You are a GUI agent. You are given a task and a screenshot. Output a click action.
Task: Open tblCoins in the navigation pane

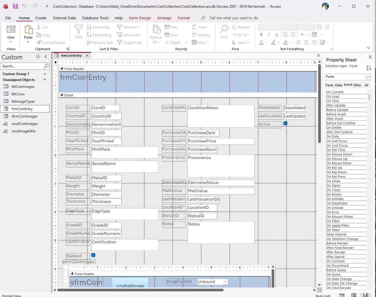[x=18, y=94]
